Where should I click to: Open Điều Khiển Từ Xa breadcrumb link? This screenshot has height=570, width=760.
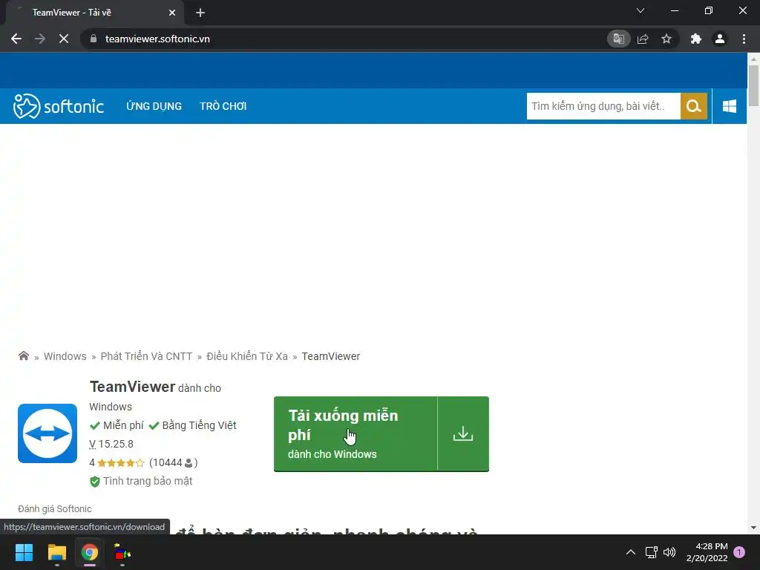[247, 356]
